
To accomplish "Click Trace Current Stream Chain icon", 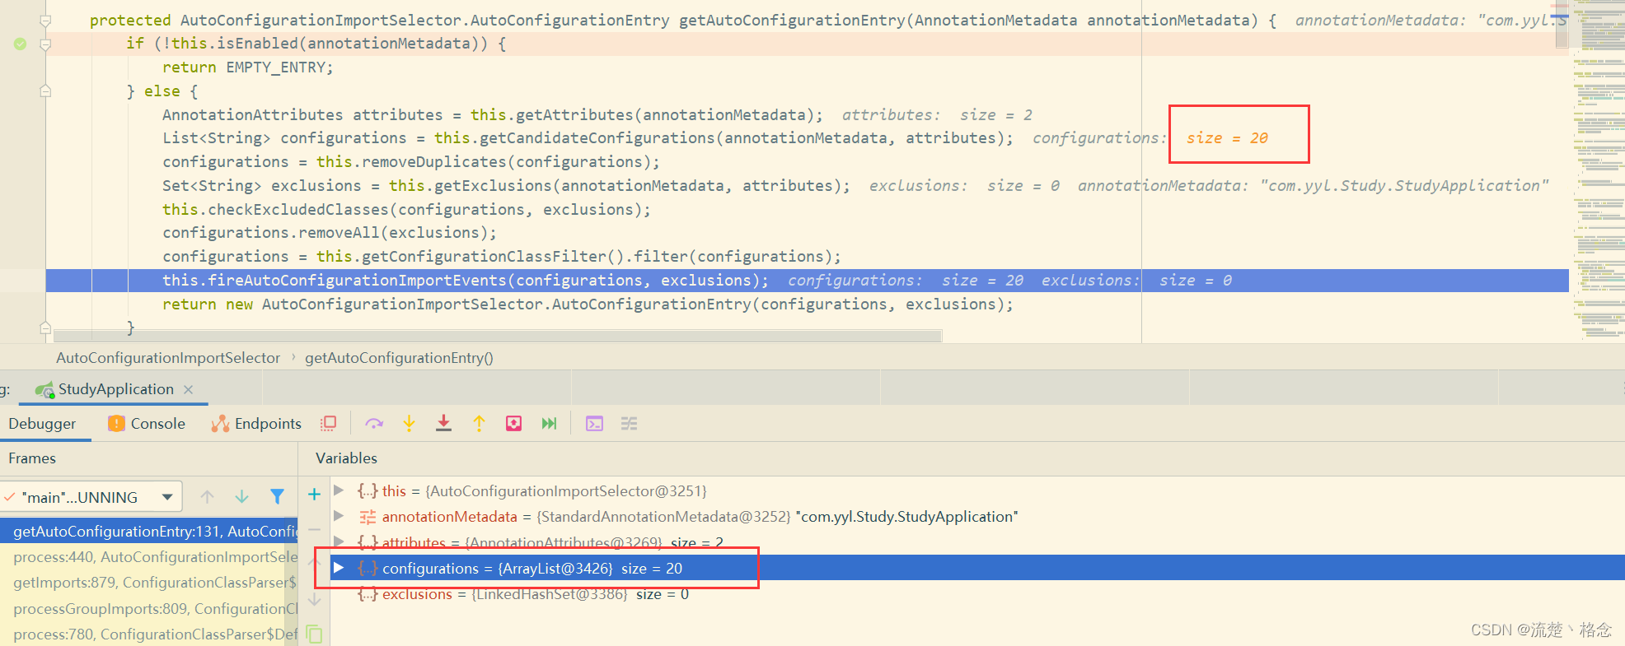I will 629,423.
